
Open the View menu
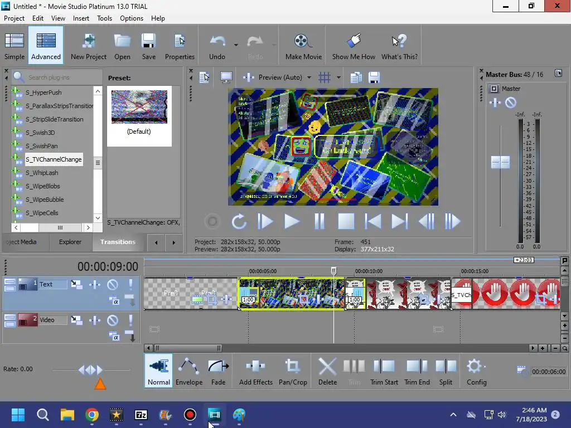pos(58,18)
